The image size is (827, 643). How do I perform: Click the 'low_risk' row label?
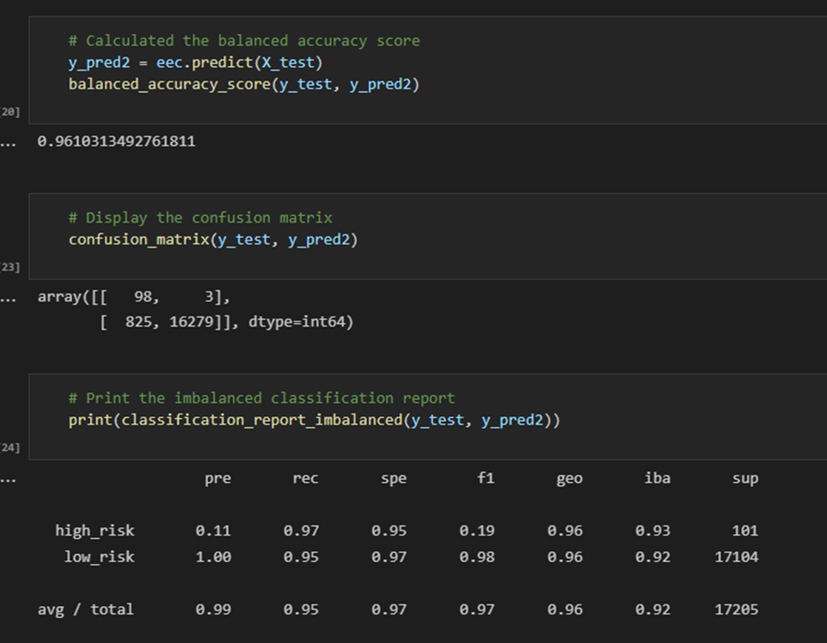[x=99, y=557]
